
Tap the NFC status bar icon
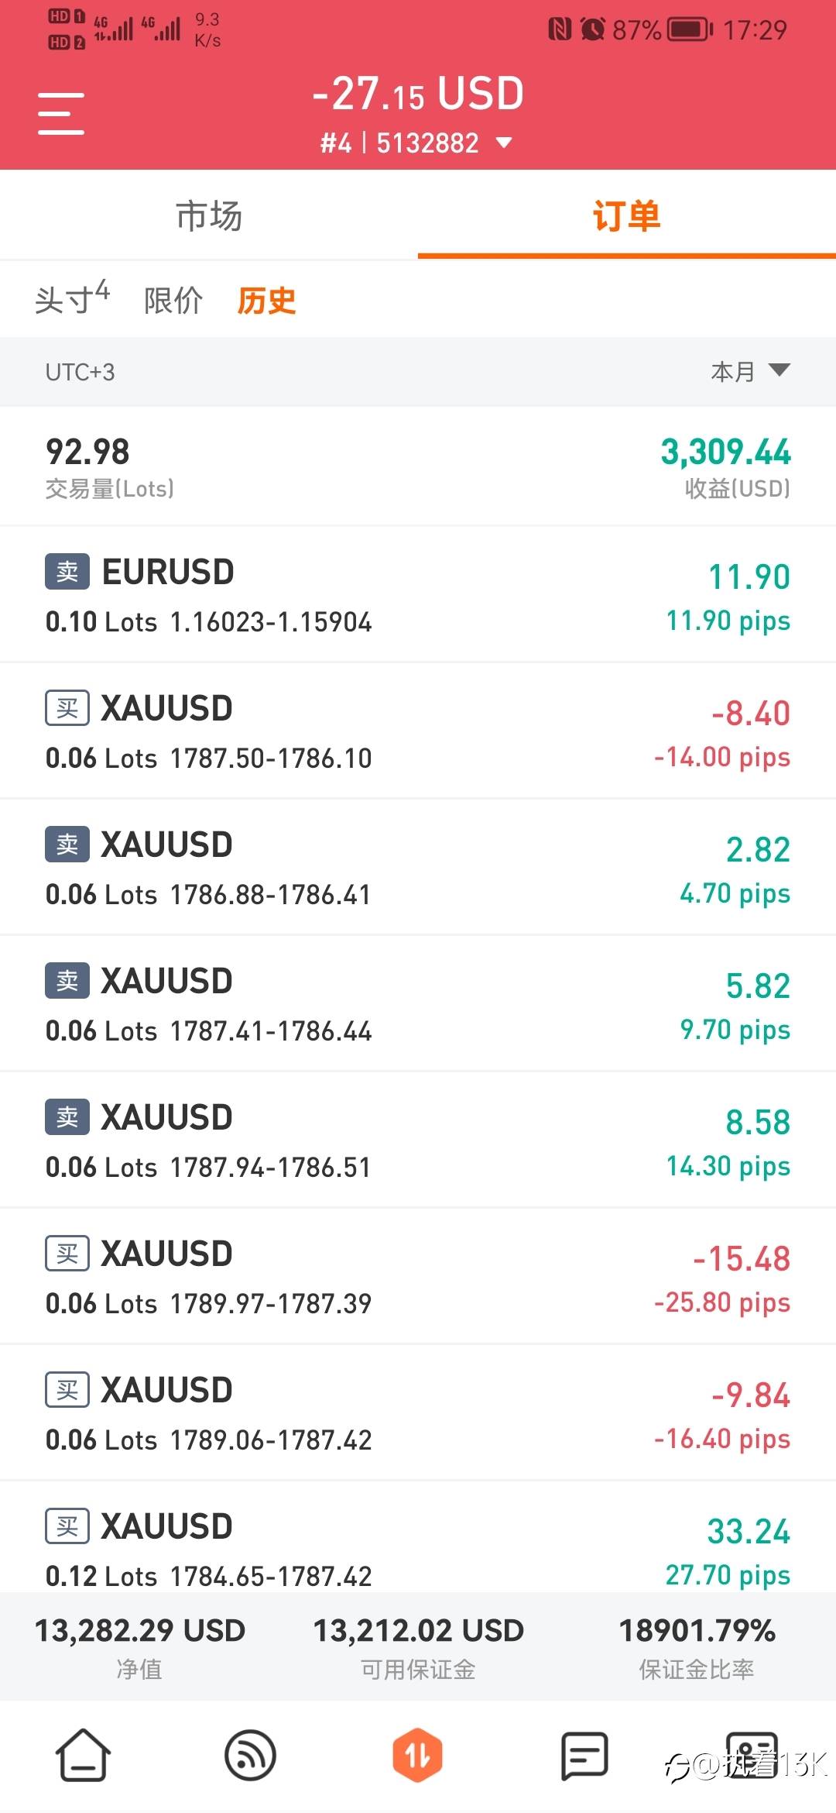point(559,29)
